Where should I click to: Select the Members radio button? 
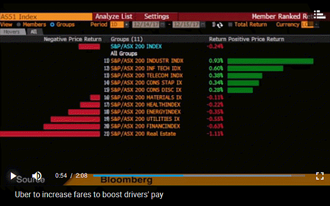[x=19, y=24]
